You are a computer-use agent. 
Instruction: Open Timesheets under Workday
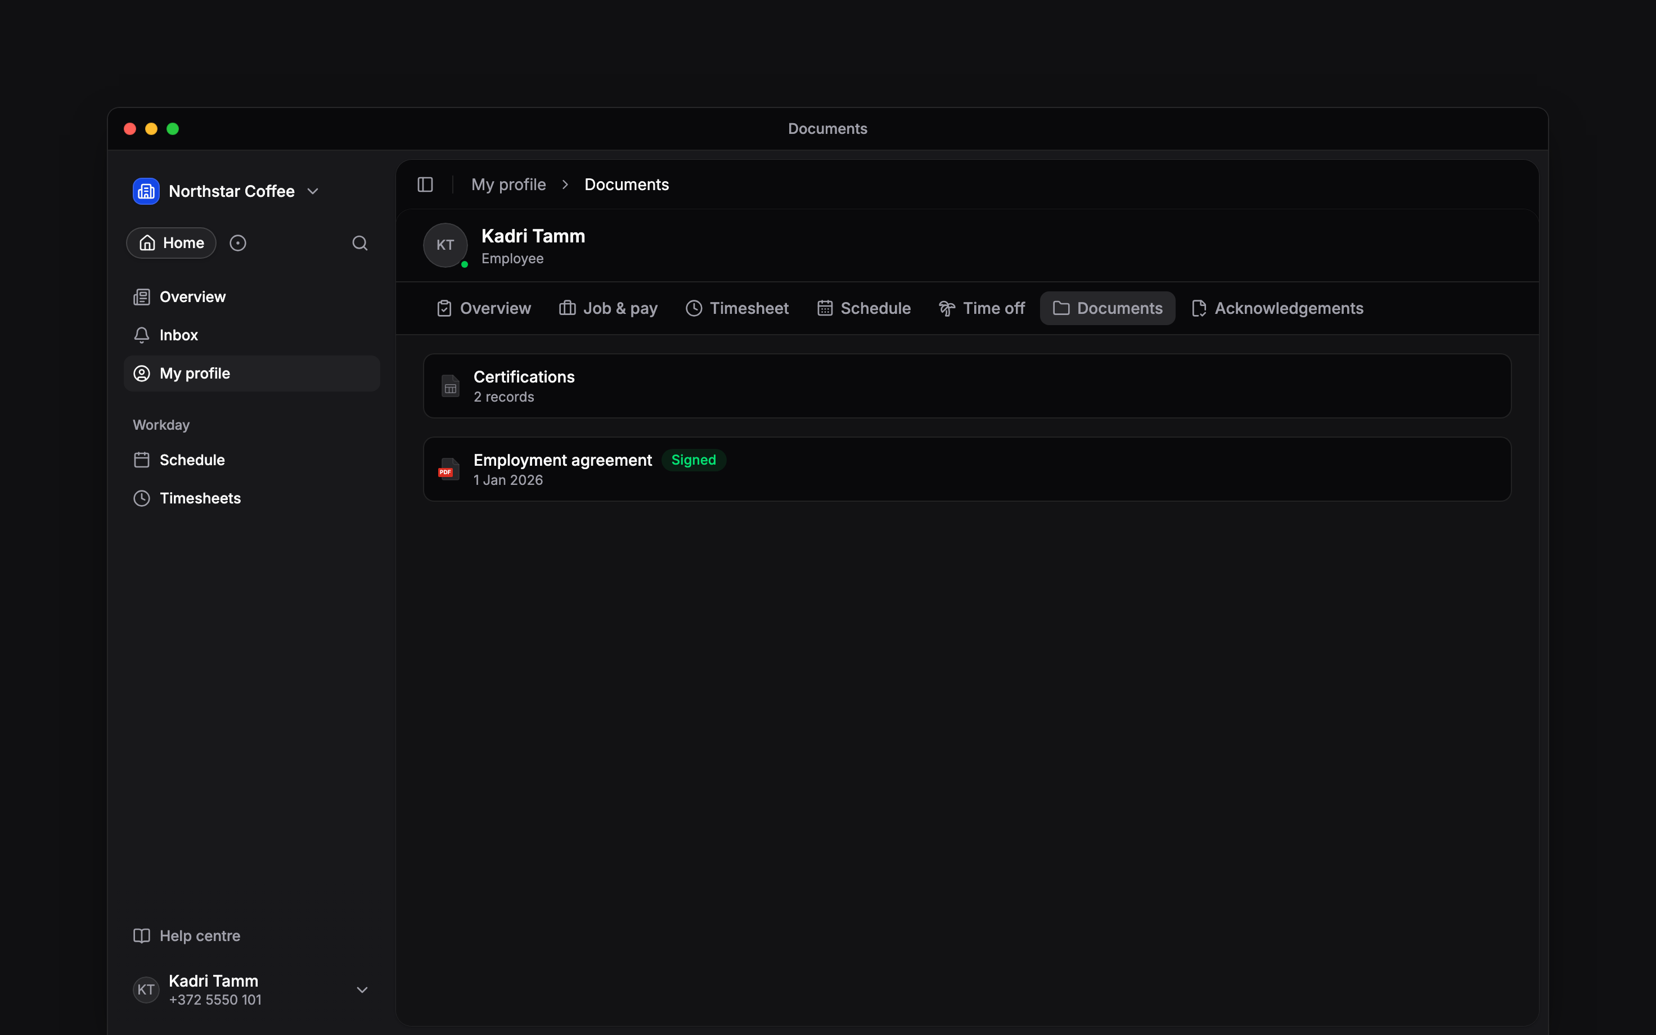(251, 498)
